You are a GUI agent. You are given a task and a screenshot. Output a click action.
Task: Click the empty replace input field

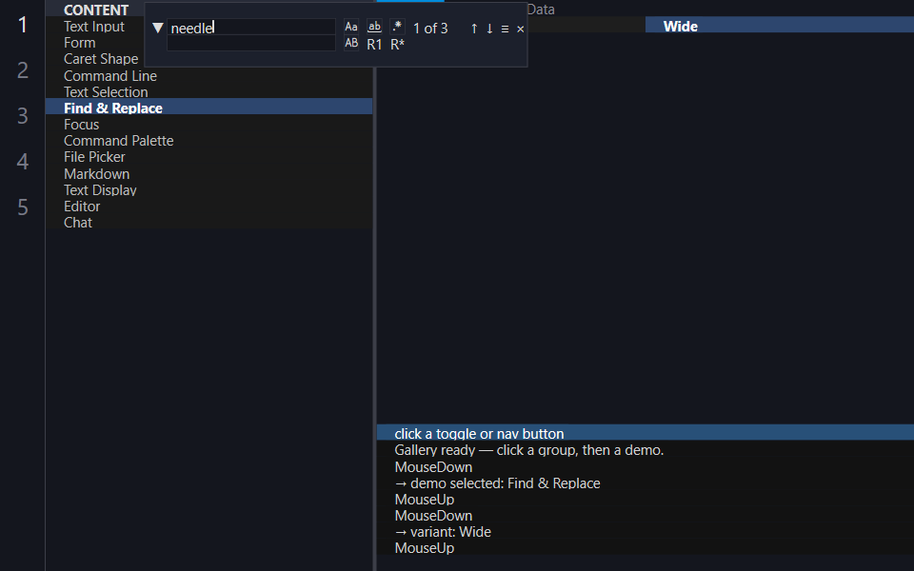(x=251, y=44)
